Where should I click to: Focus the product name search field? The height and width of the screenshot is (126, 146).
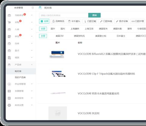64,15
